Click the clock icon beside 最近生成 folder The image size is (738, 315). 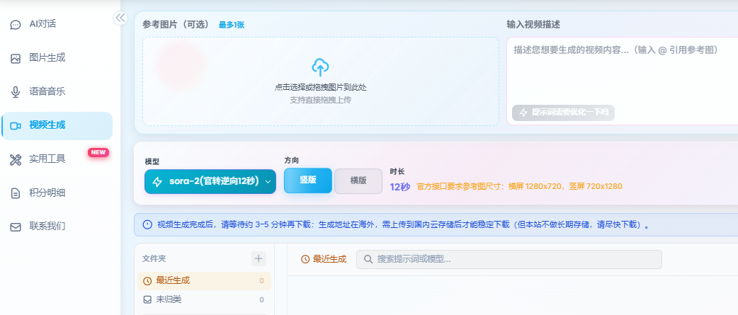point(147,281)
